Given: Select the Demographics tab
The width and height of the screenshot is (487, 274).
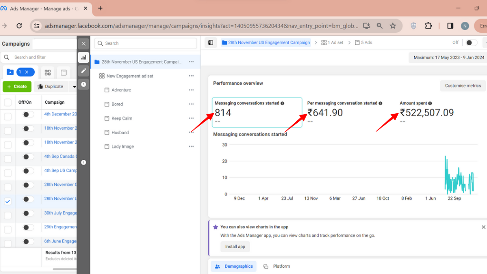Looking at the screenshot, I should [x=234, y=266].
